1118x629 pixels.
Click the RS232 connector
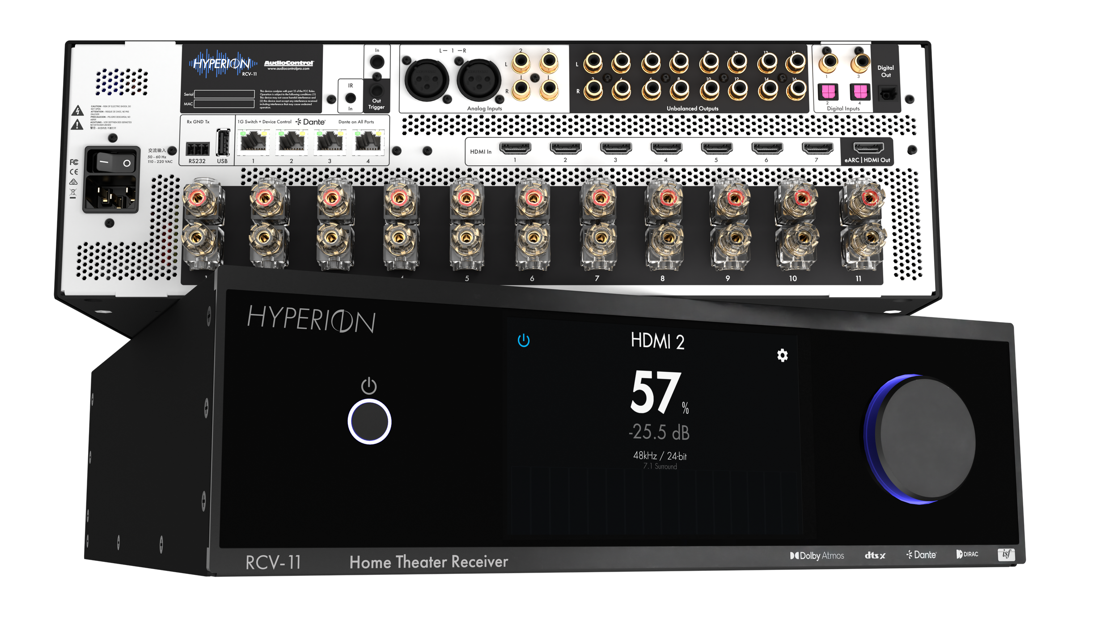197,149
